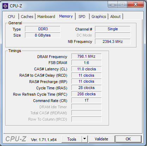Click the Tools button

[x=72, y=139]
